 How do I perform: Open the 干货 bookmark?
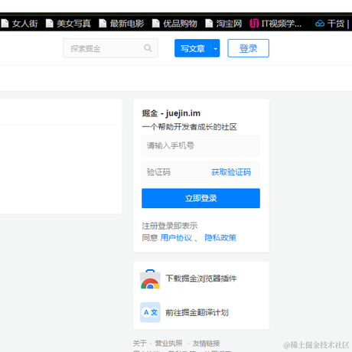[x=331, y=24]
